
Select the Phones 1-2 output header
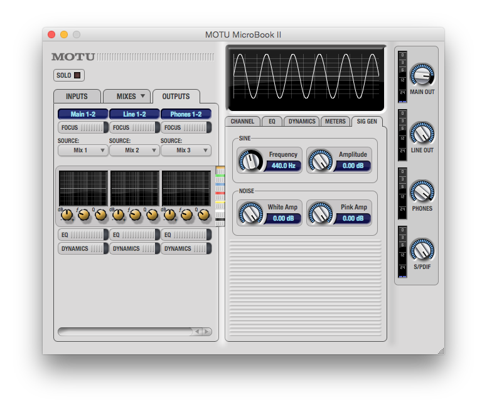point(186,114)
